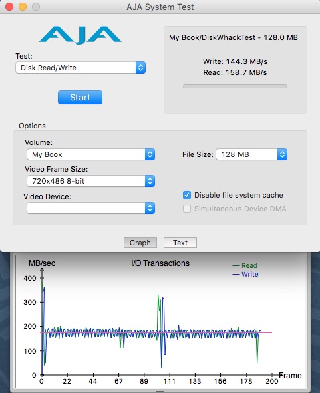
Task: Start the disk test
Action: (x=80, y=98)
